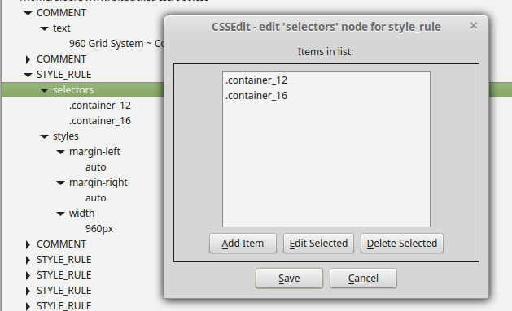Close the CSSEdit dialog with X
512x311 pixels.
click(474, 26)
